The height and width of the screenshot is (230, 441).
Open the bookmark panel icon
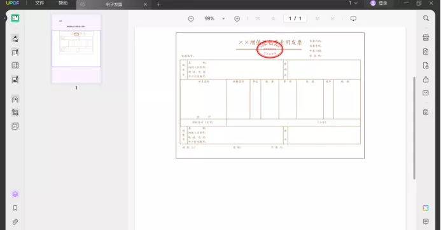(x=15, y=208)
